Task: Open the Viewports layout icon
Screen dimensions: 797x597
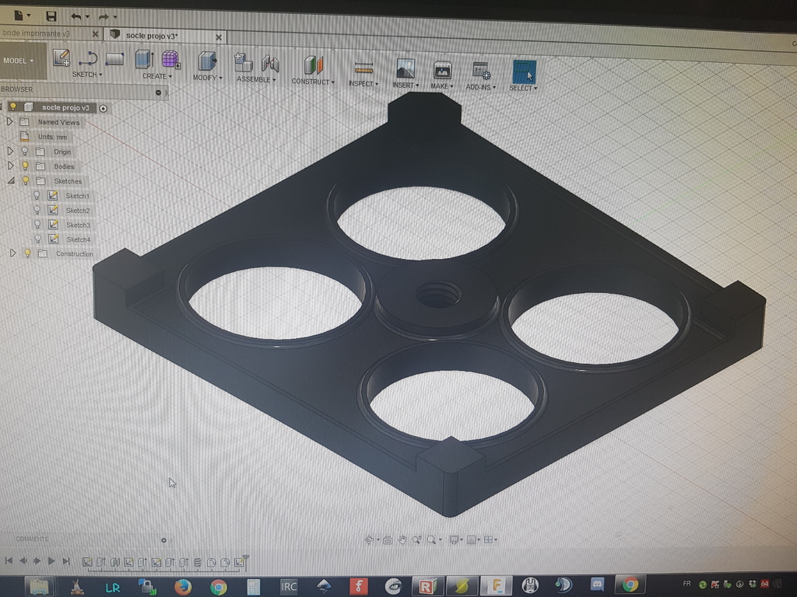Action: [x=489, y=539]
